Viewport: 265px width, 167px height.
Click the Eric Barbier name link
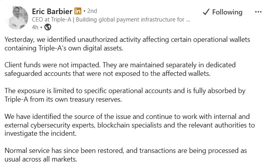[52, 11]
